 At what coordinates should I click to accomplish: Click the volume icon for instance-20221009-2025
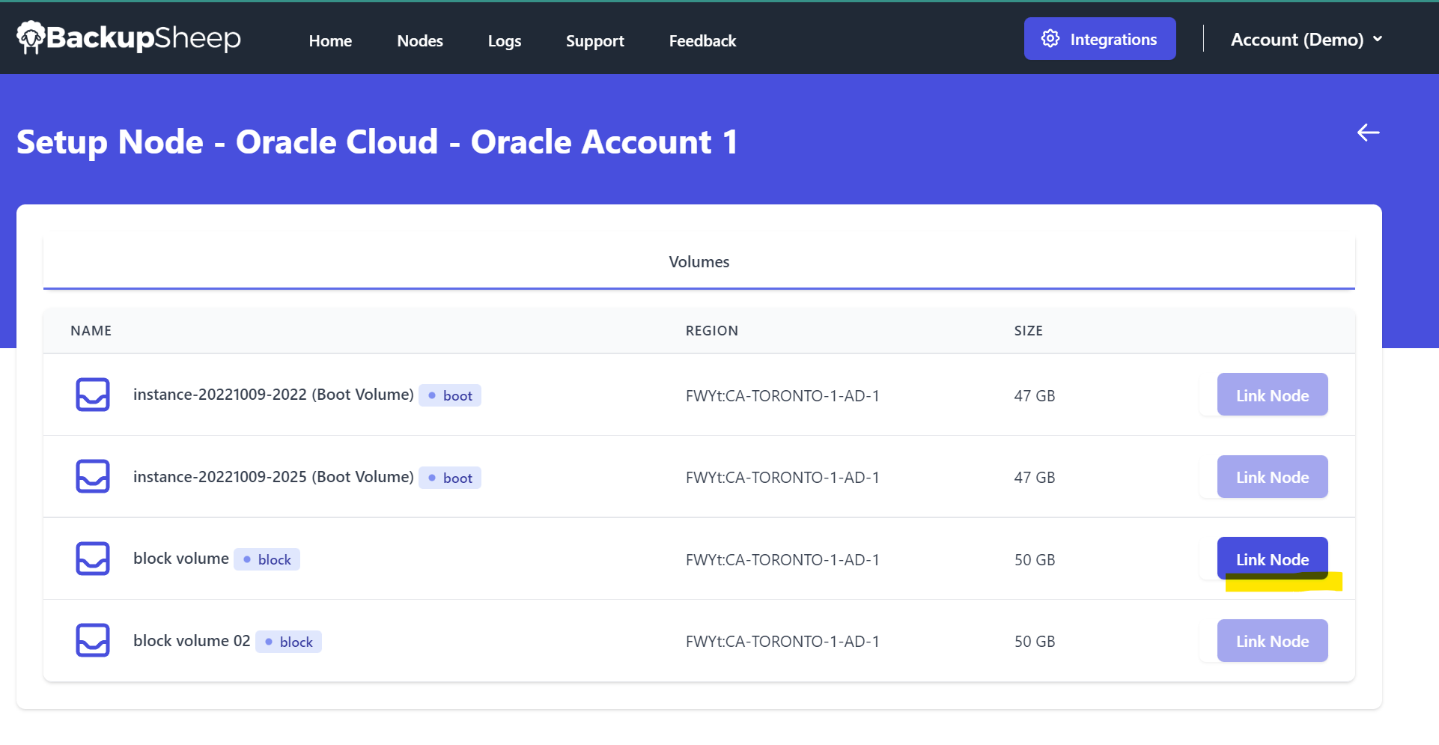(93, 476)
